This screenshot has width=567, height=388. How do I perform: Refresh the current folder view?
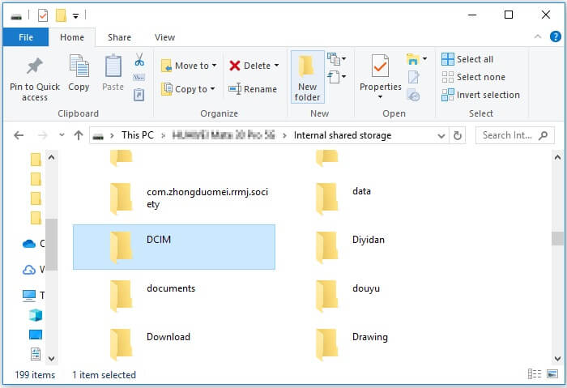pyautogui.click(x=458, y=135)
